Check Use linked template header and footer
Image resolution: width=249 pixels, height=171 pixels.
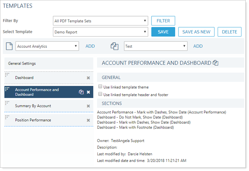click(100, 94)
